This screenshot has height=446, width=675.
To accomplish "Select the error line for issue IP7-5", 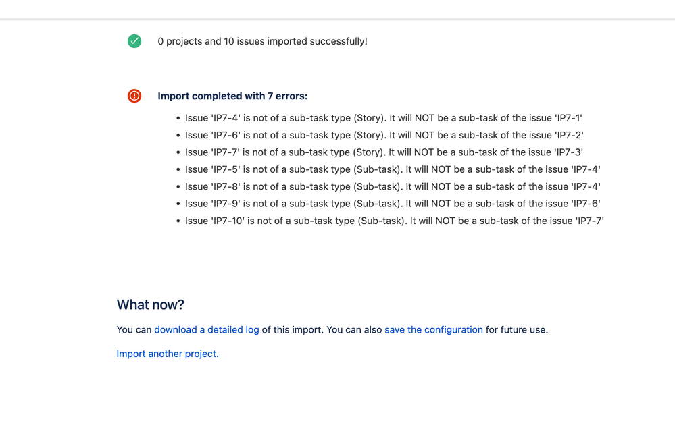I will point(393,169).
